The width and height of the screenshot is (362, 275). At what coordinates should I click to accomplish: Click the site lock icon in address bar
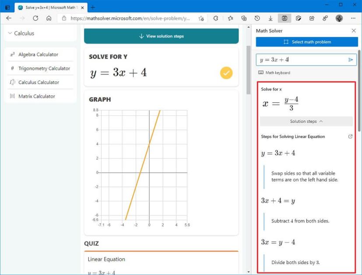pos(64,18)
